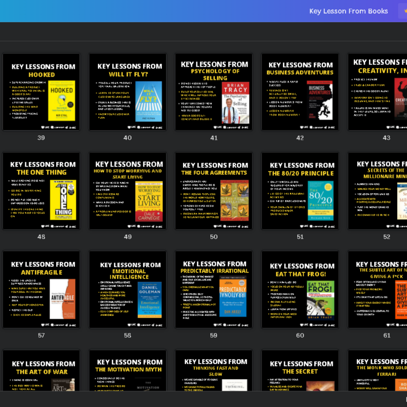Open The Monk Who Sold His Ferrari thumbnail
Viewport: 407px width, 407px height.
coord(377,371)
